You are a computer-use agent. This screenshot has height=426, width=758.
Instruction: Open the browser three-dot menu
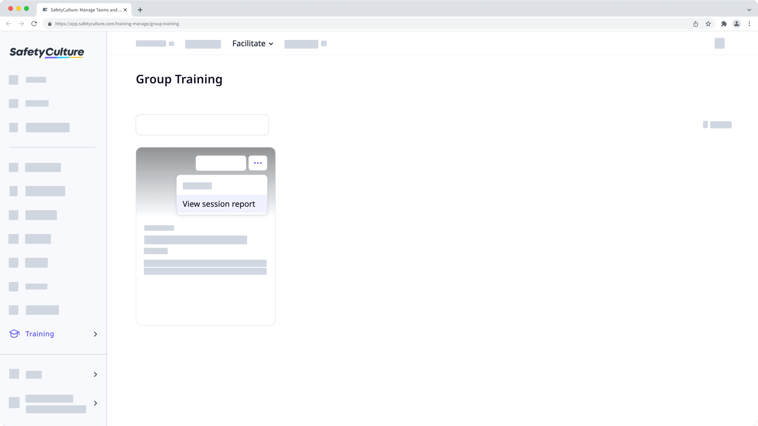(750, 24)
